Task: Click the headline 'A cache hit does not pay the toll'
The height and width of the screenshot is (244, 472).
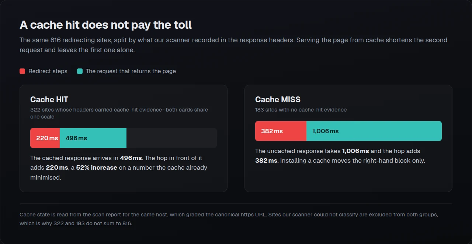Action: (x=105, y=25)
